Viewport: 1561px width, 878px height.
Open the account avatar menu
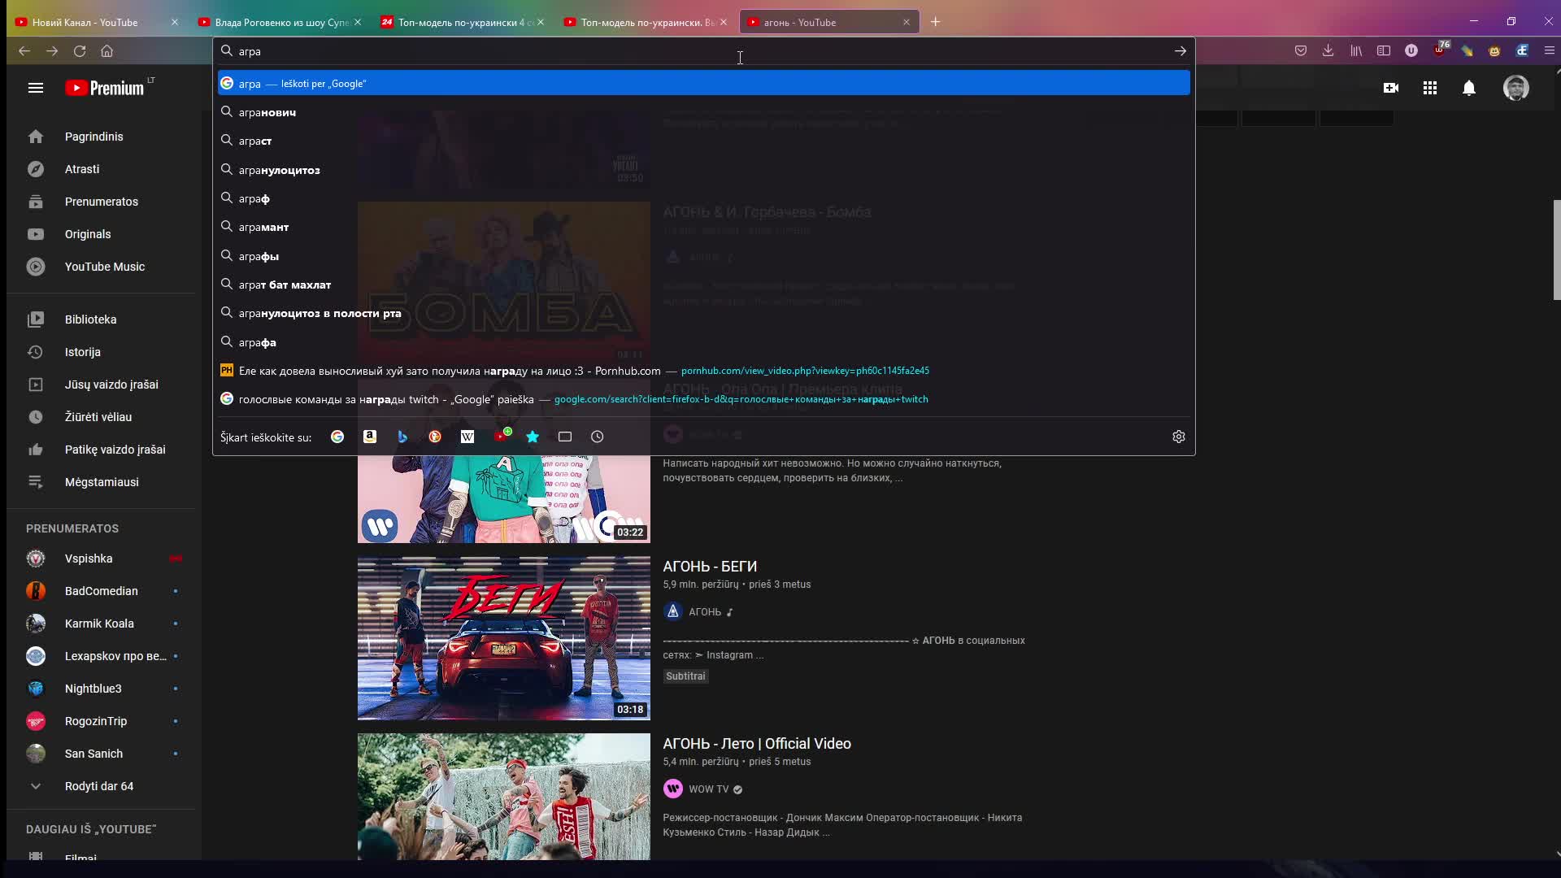(x=1515, y=88)
